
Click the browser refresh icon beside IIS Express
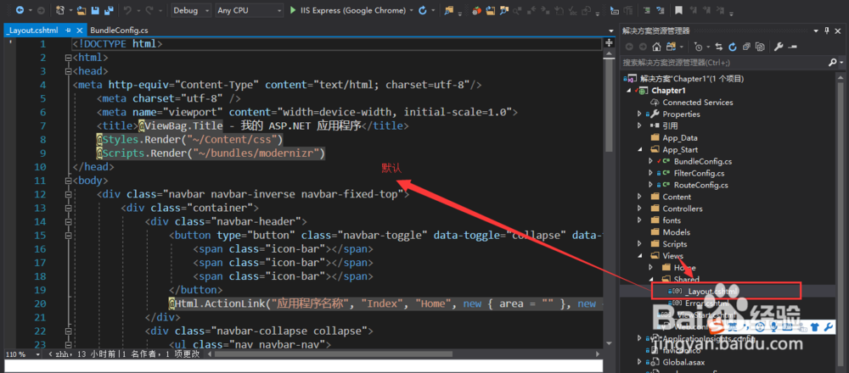(x=423, y=10)
